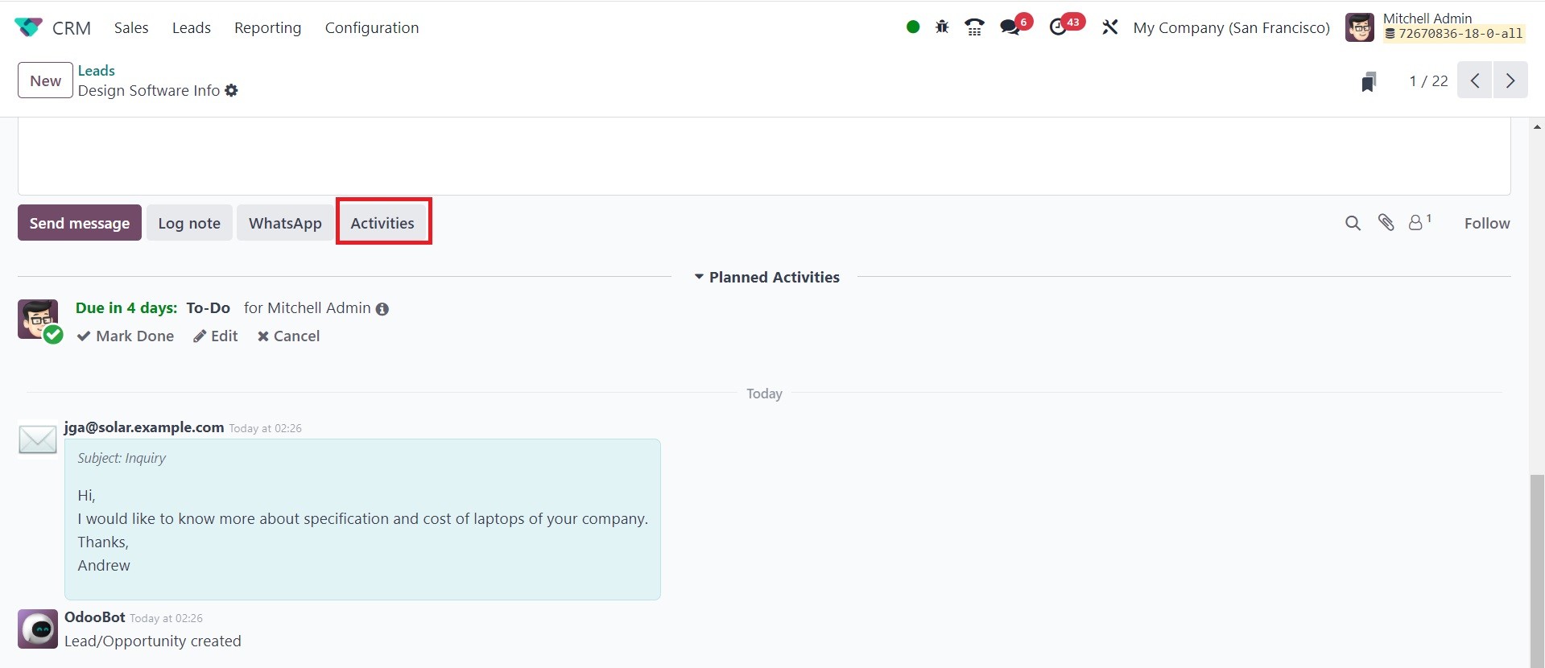Open the VoIP phone dialer
Image resolution: width=1545 pixels, height=668 pixels.
(x=974, y=27)
